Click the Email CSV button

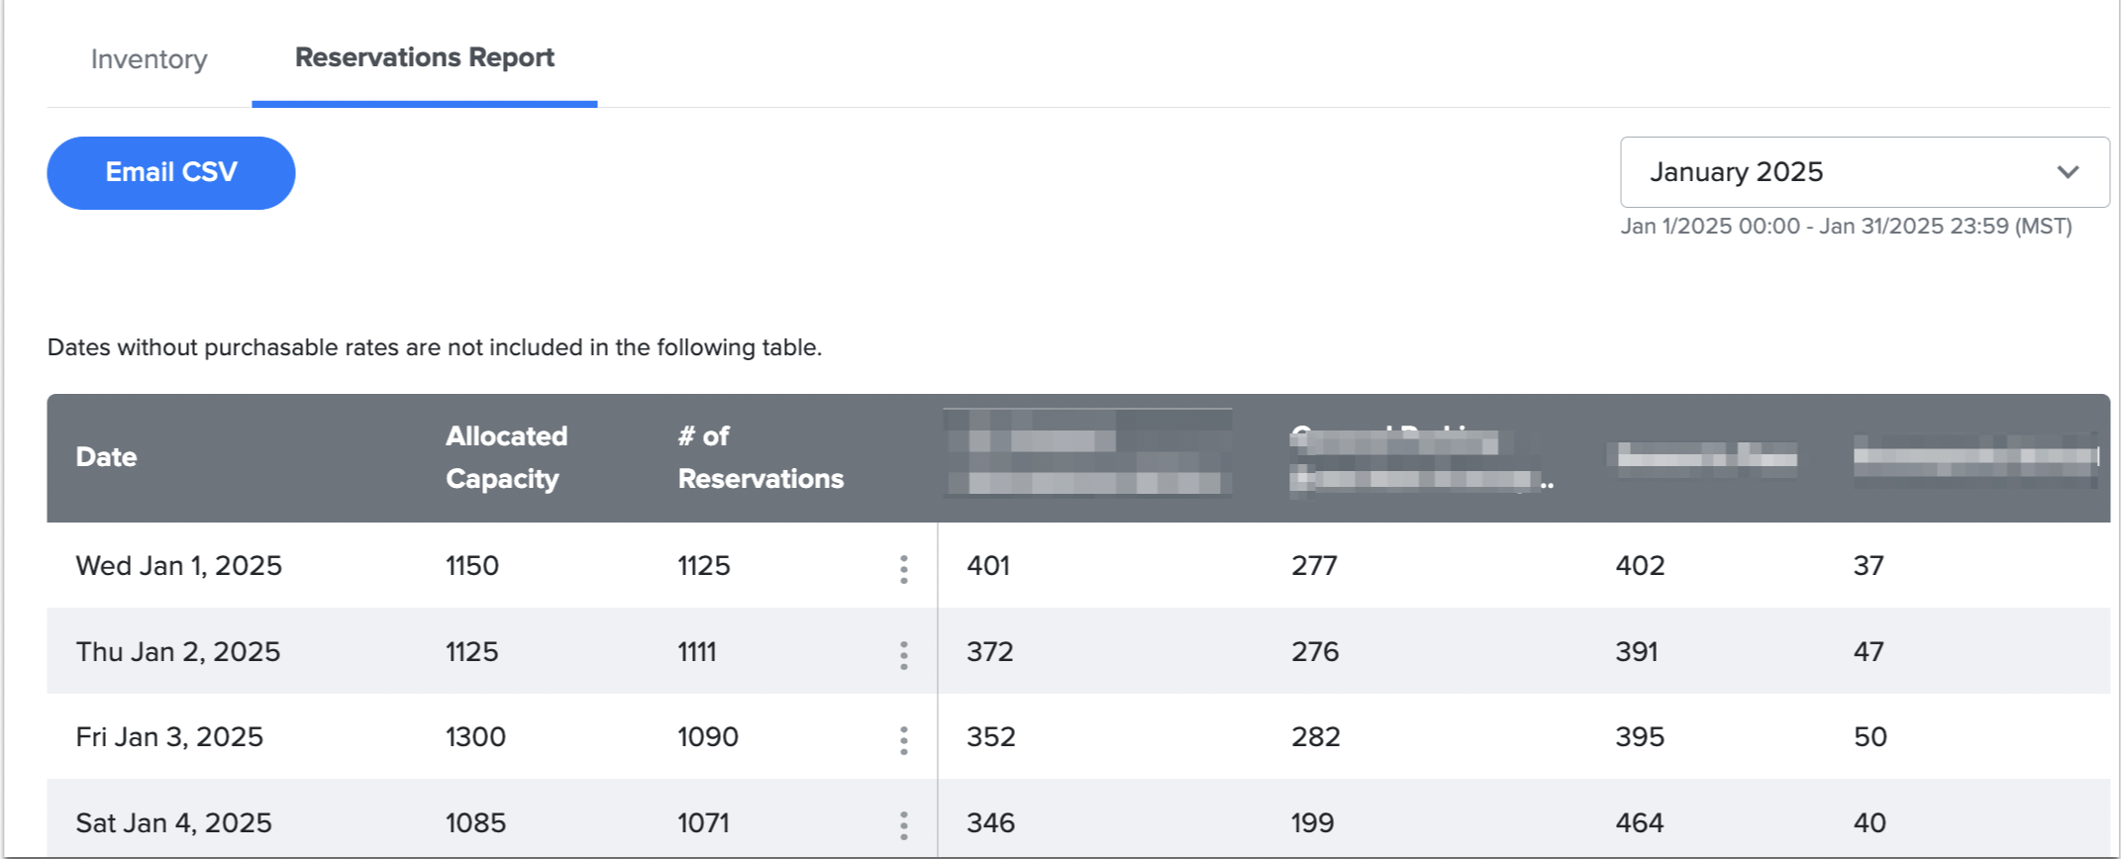171,173
